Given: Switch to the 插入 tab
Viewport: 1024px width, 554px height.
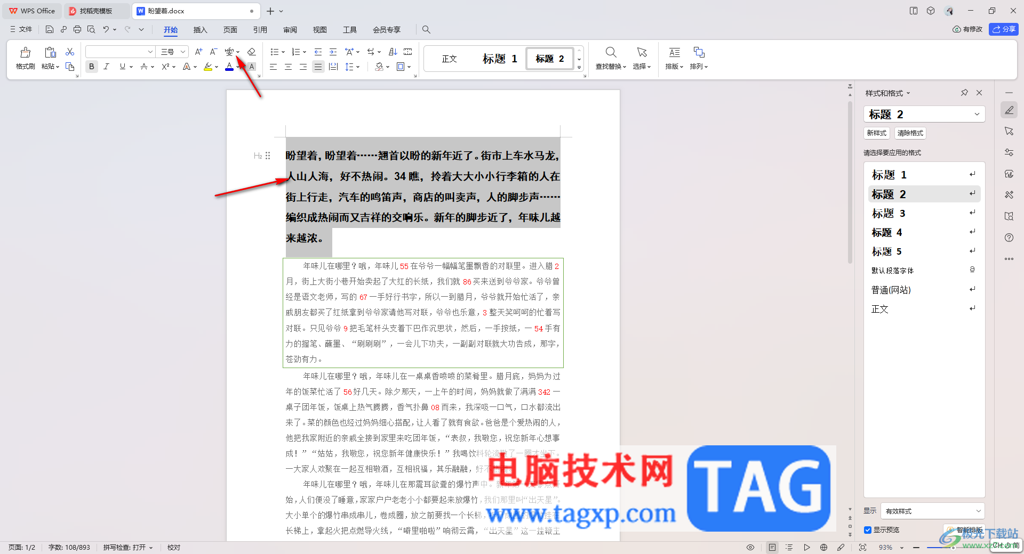Looking at the screenshot, I should point(200,30).
